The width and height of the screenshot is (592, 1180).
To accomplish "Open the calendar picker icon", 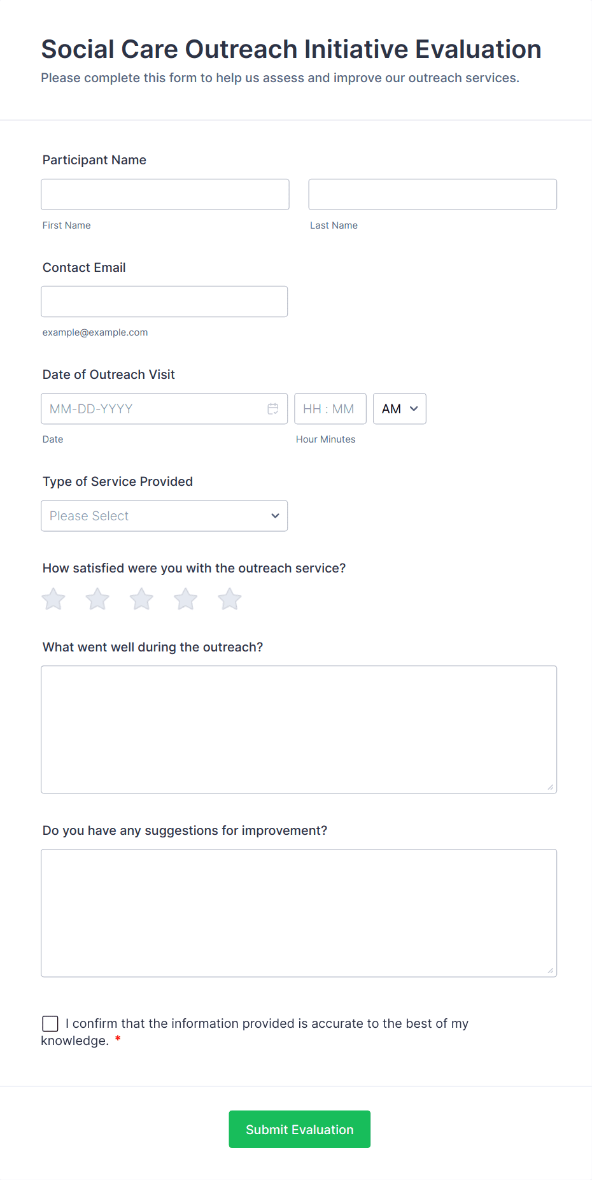I will click(x=273, y=409).
